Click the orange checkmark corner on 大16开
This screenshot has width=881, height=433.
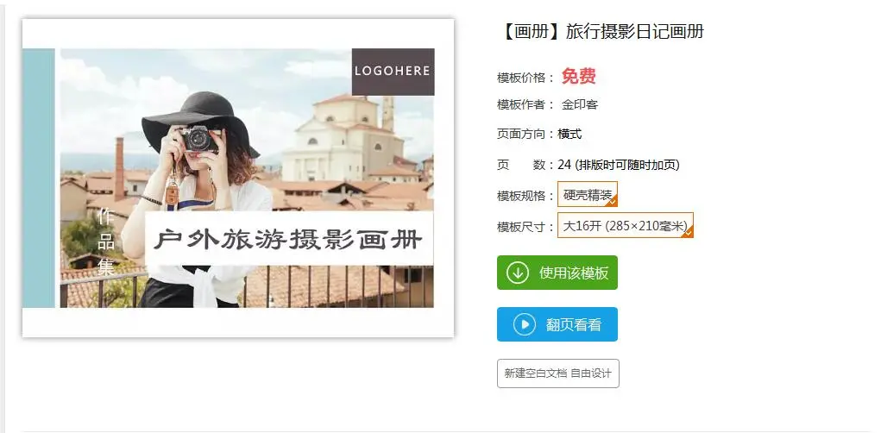(x=688, y=232)
